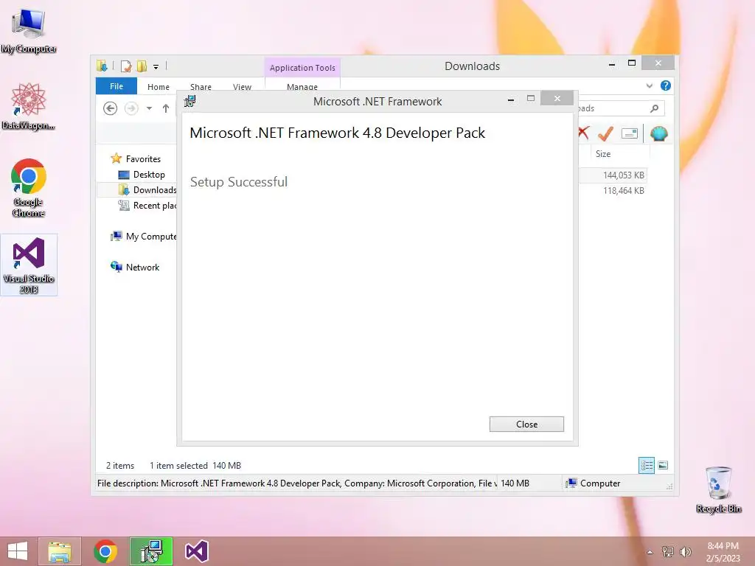Open Chrome from the taskbar
755x566 pixels.
pos(105,551)
